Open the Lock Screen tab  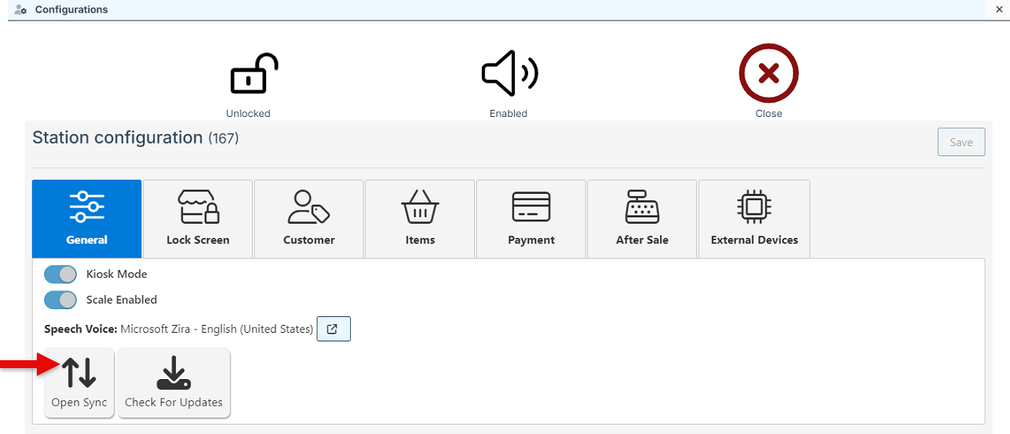[x=198, y=219]
